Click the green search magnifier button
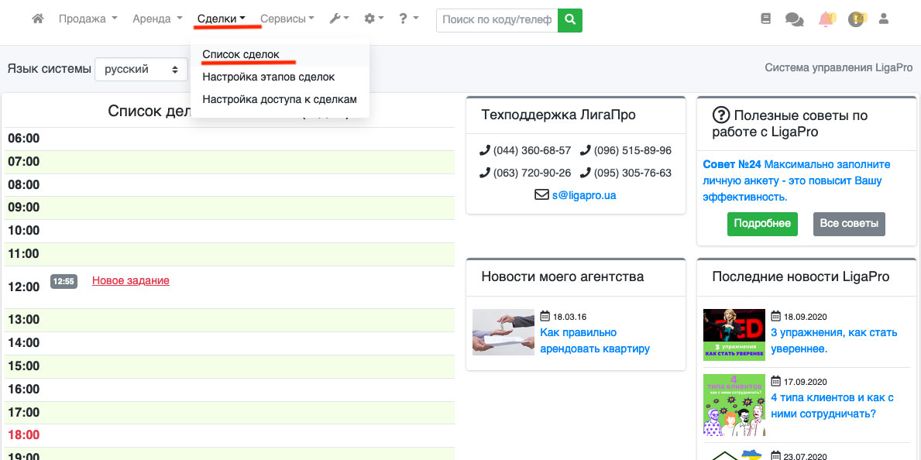Image resolution: width=921 pixels, height=460 pixels. point(570,20)
